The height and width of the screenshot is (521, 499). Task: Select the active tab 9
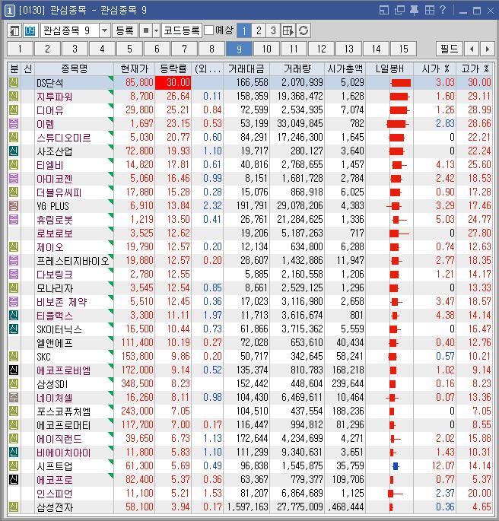pyautogui.click(x=239, y=49)
